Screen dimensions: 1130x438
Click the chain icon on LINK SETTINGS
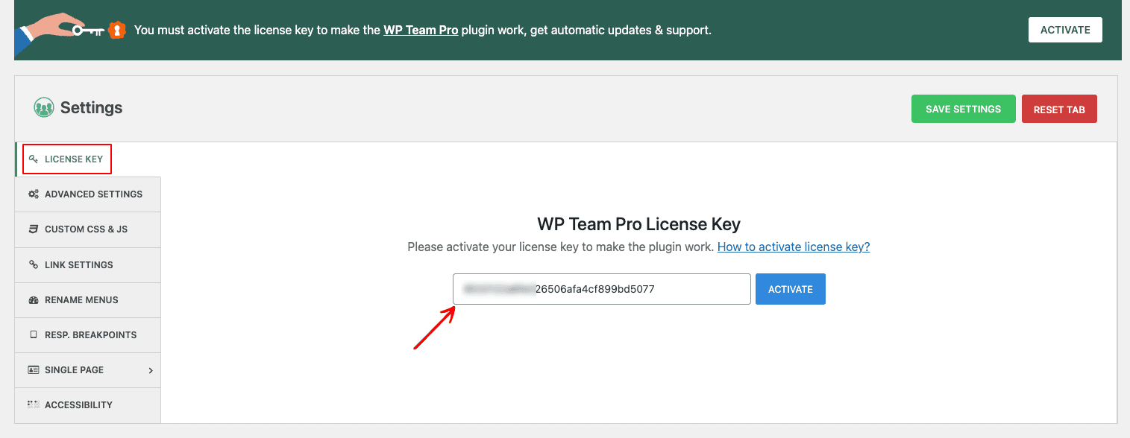[33, 264]
